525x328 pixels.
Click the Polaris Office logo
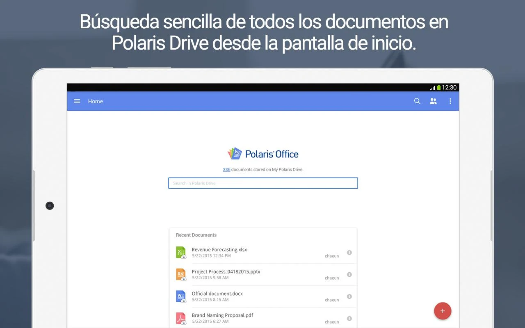pos(263,154)
